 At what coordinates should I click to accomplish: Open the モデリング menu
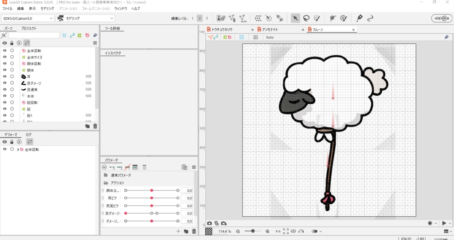pyautogui.click(x=47, y=9)
